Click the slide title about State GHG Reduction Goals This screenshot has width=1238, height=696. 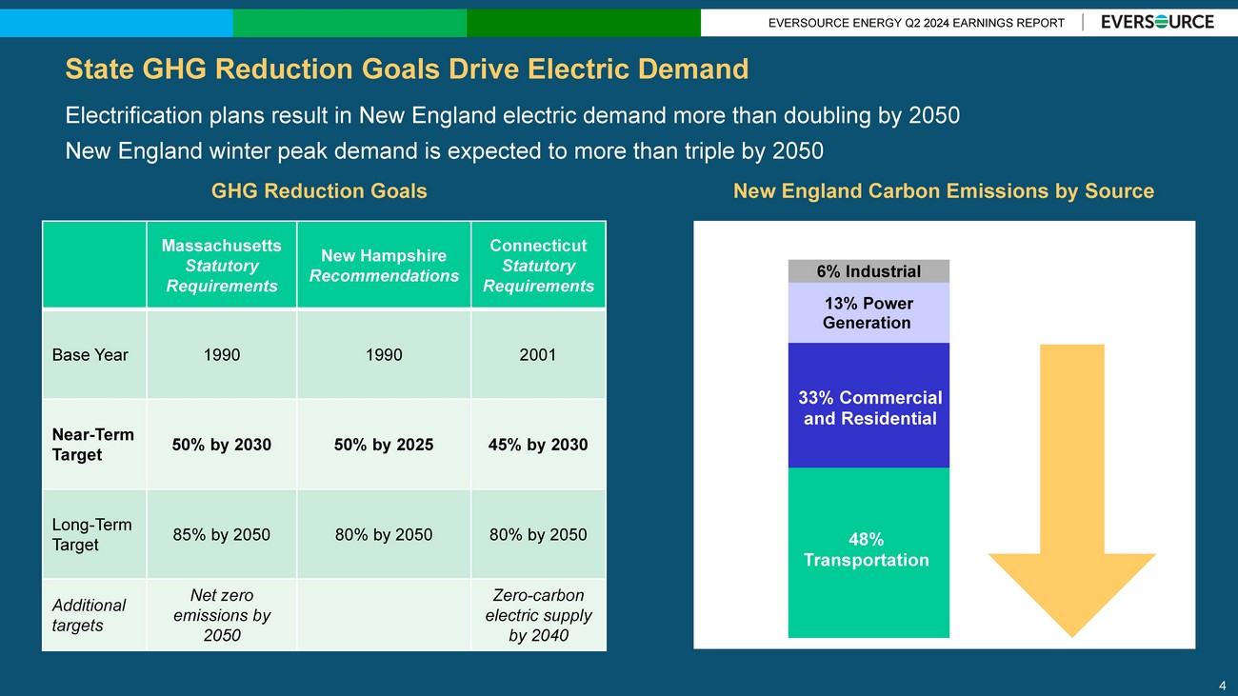pos(407,69)
